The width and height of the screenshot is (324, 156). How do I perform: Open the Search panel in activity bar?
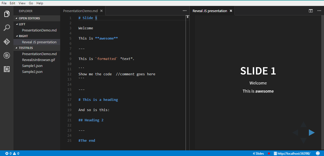(7, 28)
